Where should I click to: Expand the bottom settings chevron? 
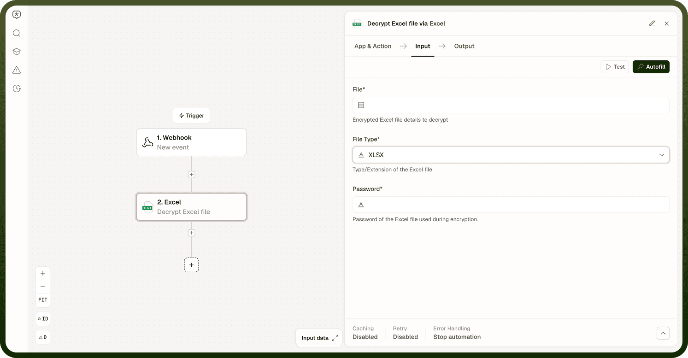pos(663,333)
